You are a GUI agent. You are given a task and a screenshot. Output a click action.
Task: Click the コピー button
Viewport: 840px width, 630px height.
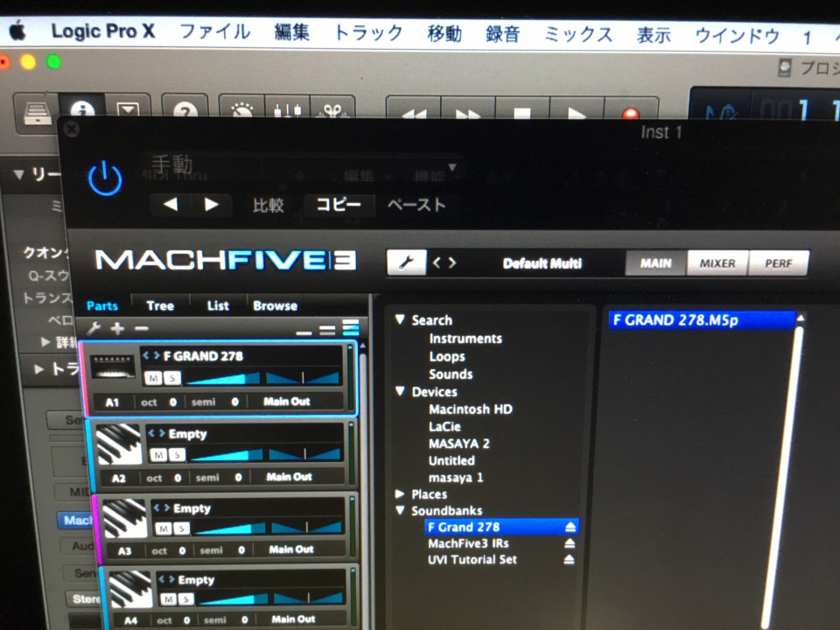338,204
